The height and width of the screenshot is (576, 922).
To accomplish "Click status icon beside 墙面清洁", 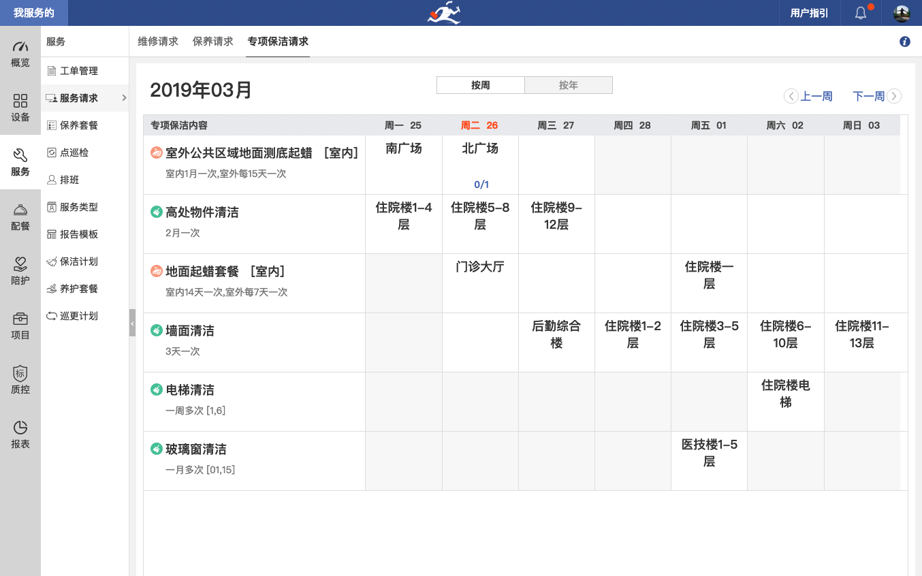I will (x=157, y=331).
